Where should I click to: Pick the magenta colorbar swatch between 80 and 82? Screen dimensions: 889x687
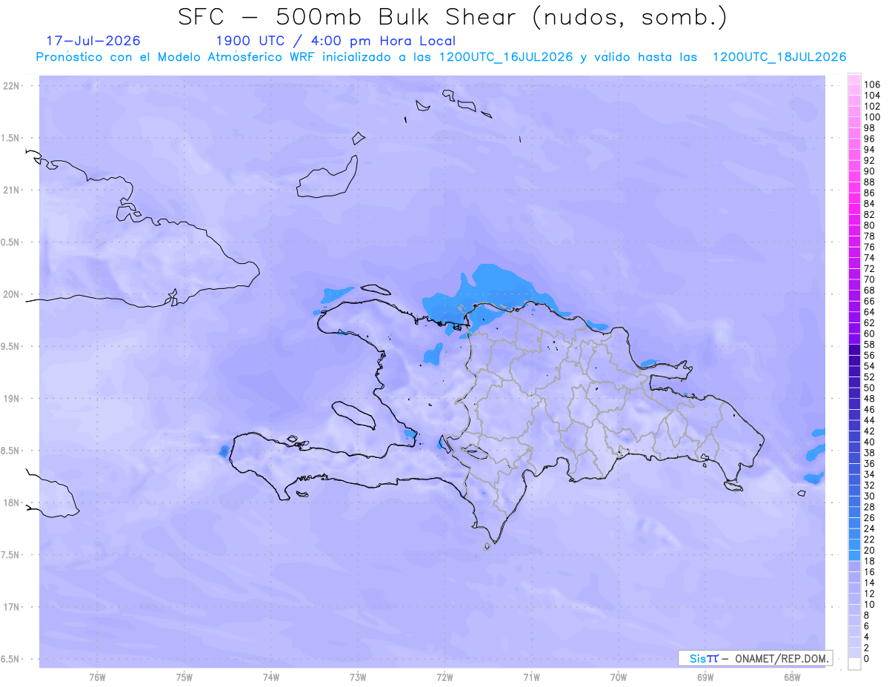click(x=854, y=220)
